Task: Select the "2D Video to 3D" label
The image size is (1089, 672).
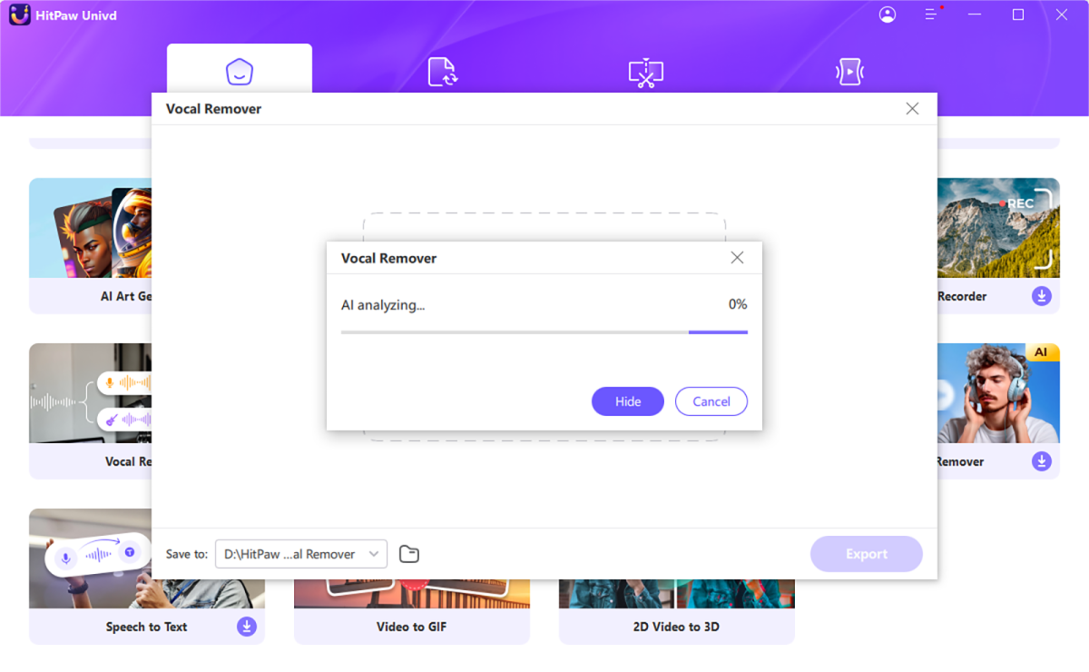Action: 677,627
